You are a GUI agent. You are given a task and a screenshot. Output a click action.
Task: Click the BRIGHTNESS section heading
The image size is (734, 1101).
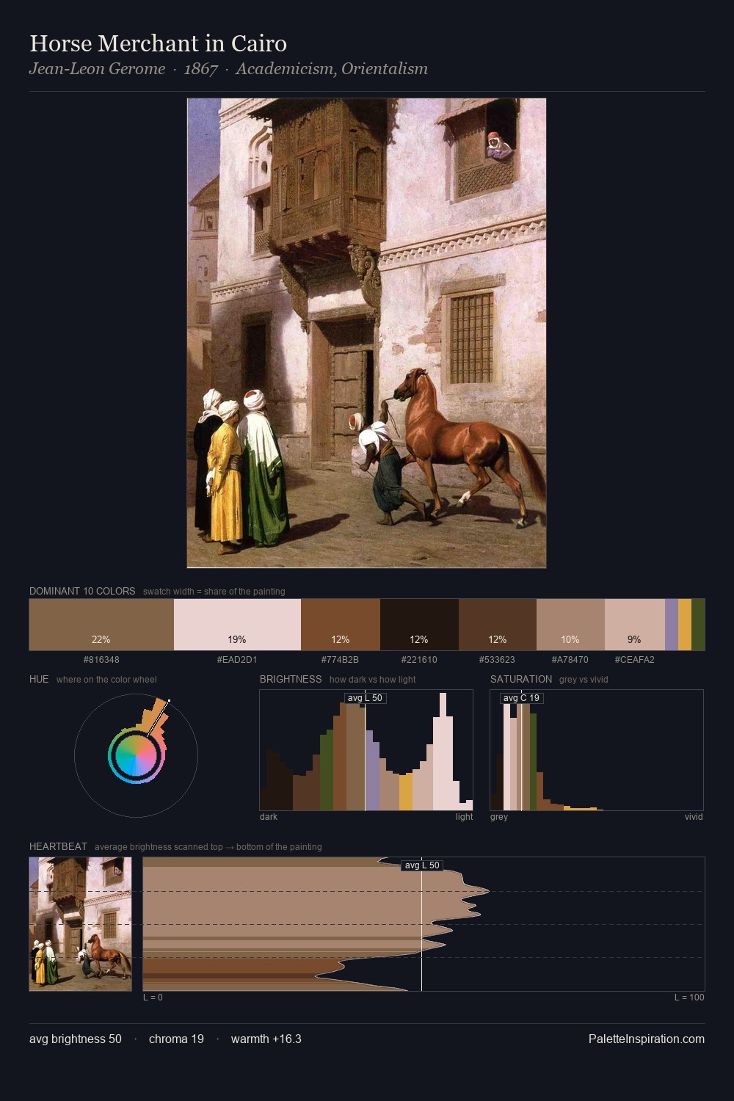pos(291,679)
